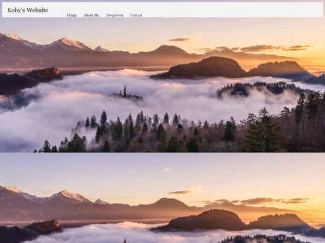This screenshot has height=243, width=325.
Task: Open the Home nav link
Action: 72,15
